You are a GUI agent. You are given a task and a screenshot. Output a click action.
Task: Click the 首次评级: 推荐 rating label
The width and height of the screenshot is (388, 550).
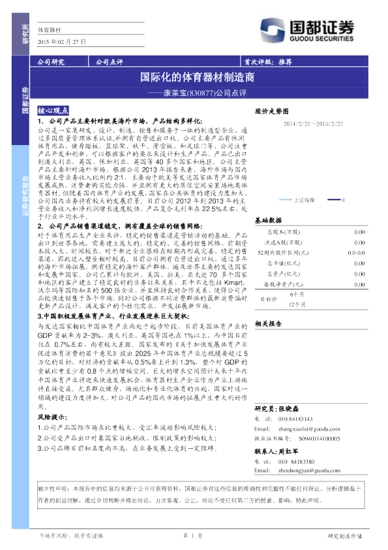point(268,62)
